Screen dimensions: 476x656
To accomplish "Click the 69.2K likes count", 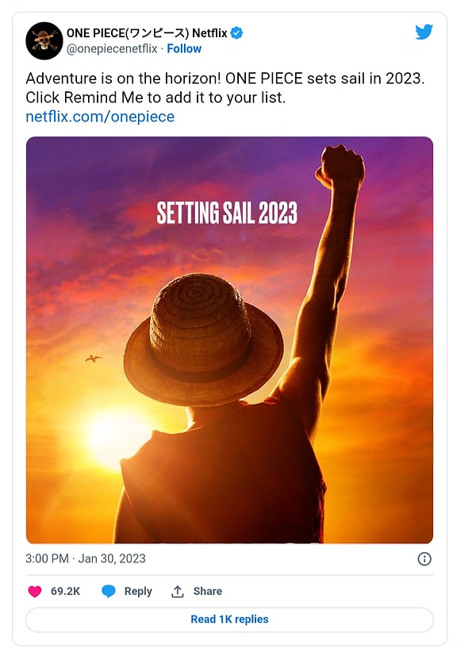I will click(x=65, y=591).
